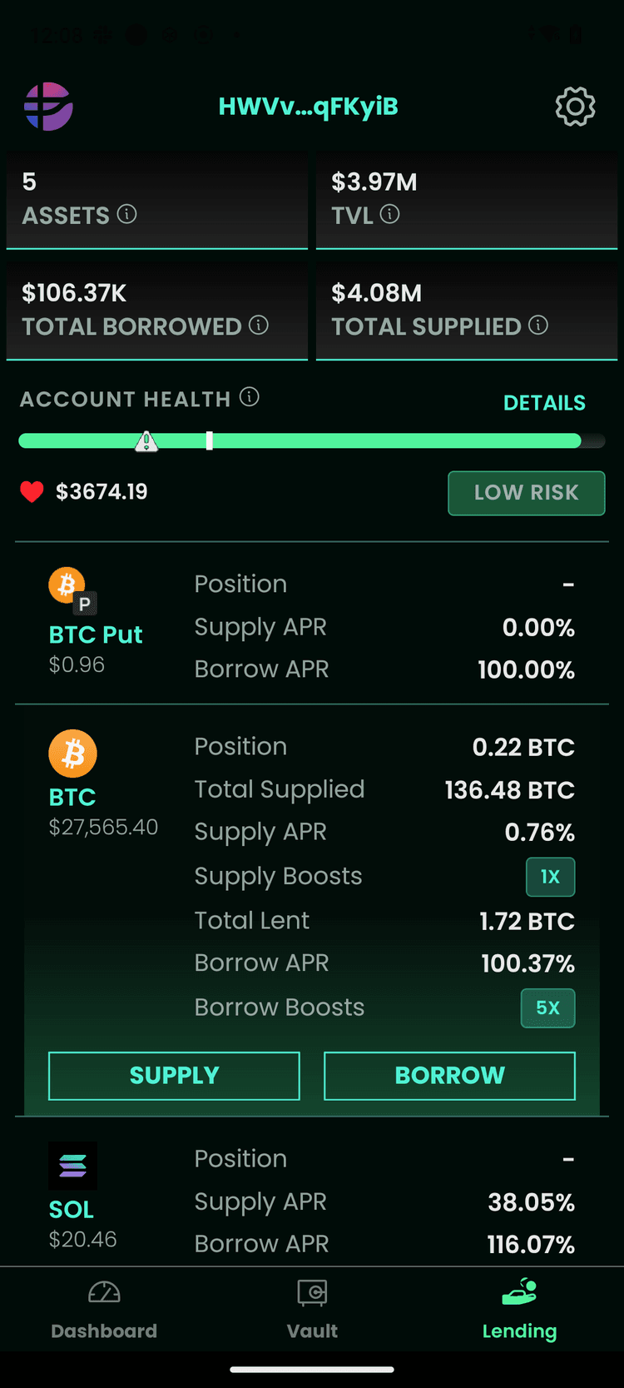Tap the info icon next to ASSETS
This screenshot has width=624, height=1388.
pyautogui.click(x=127, y=214)
